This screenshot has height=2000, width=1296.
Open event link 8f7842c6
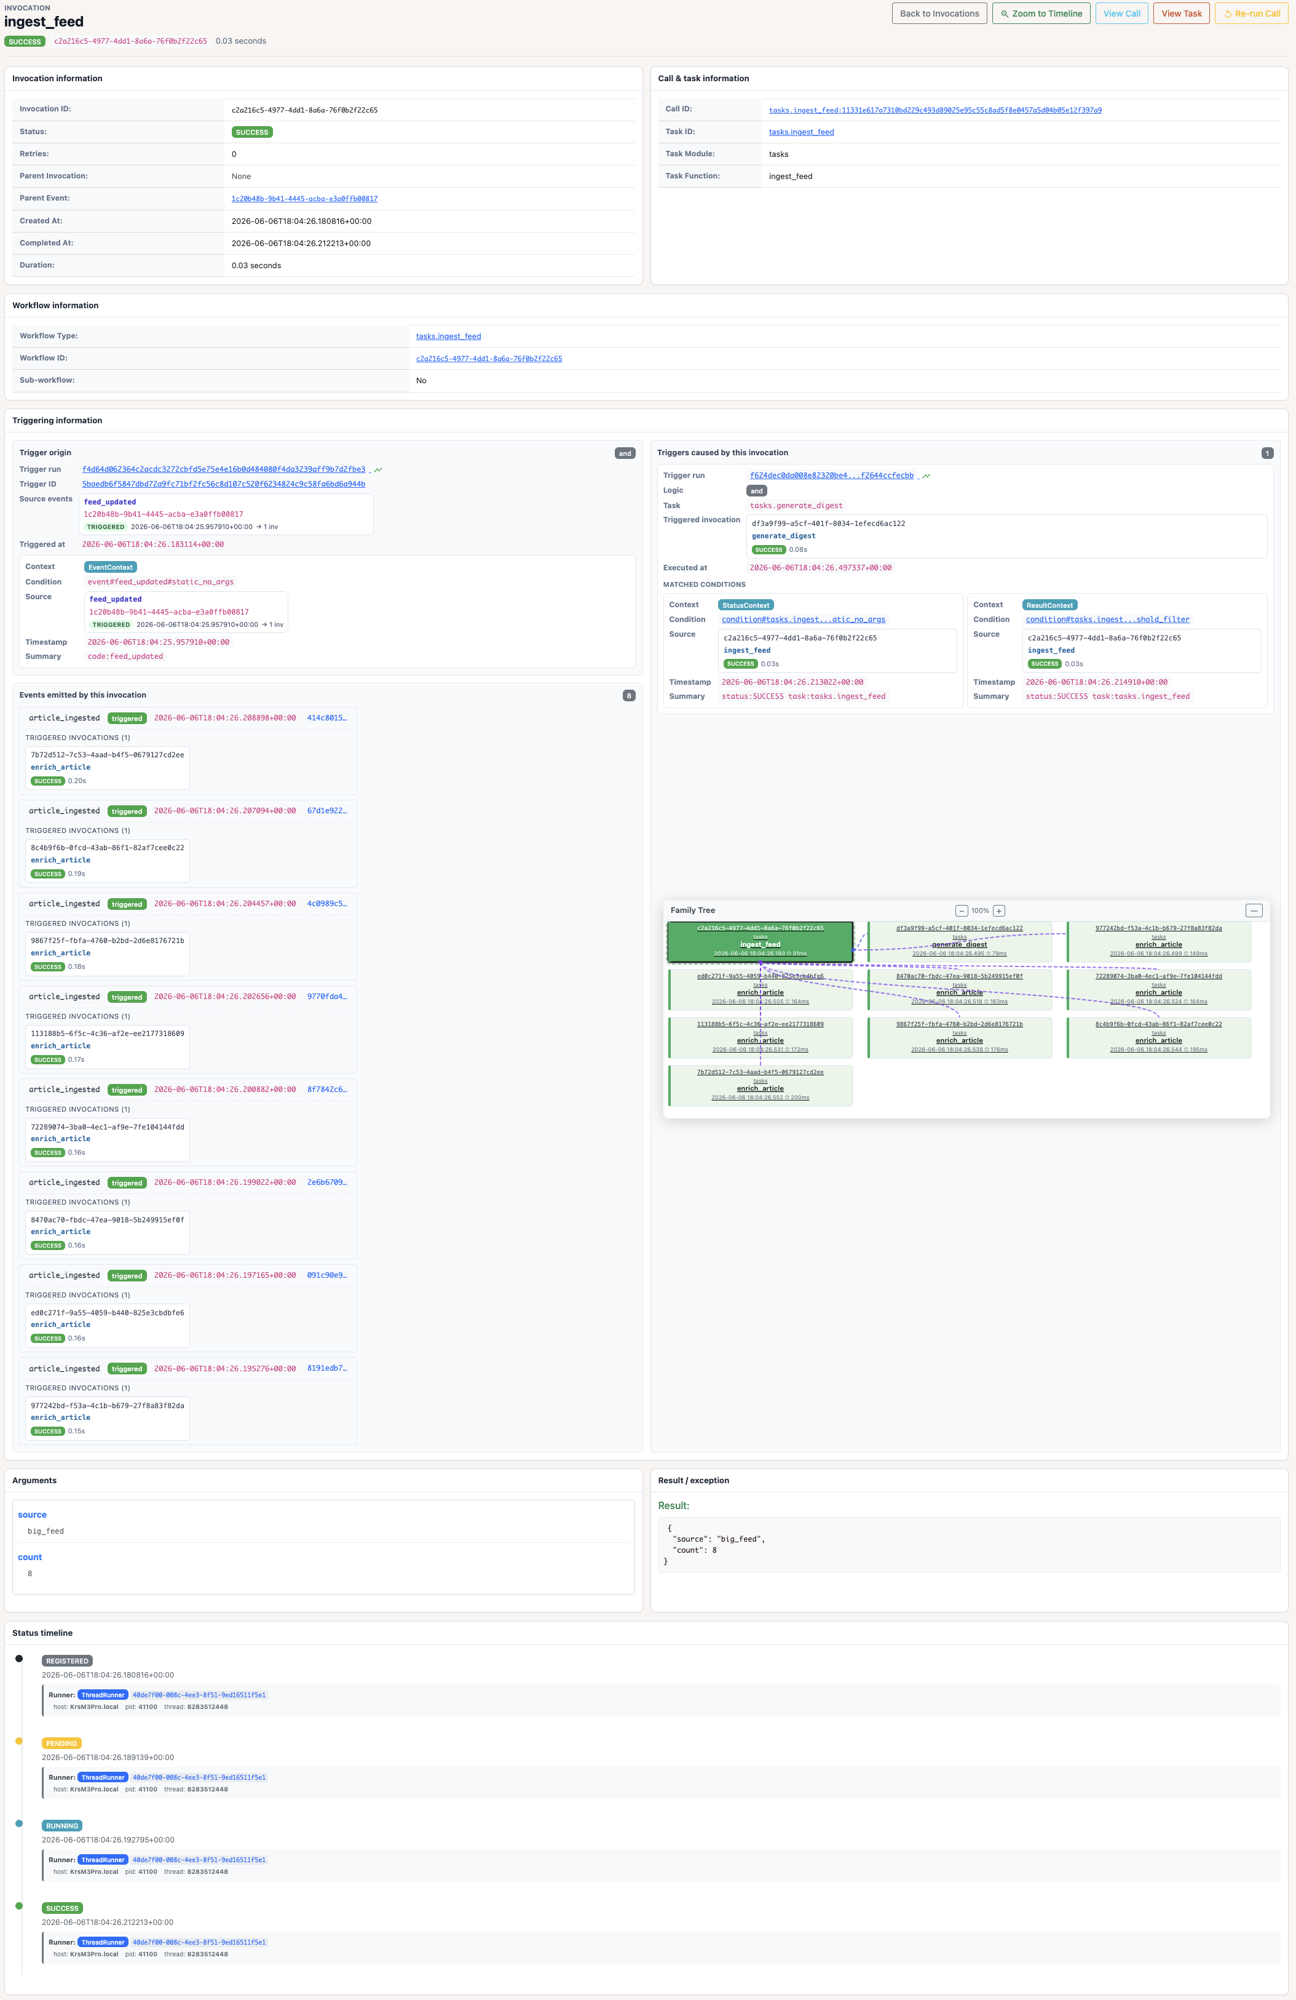pos(326,1090)
